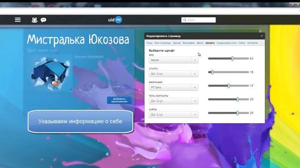This screenshot has width=300, height=168.
Task: Click the Биография font size slider handle
Action: (x=229, y=86)
